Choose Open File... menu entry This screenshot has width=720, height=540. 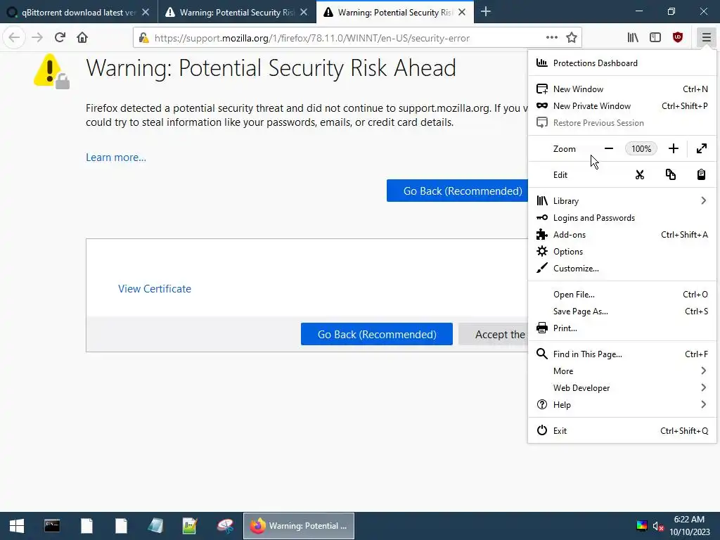[622, 295]
